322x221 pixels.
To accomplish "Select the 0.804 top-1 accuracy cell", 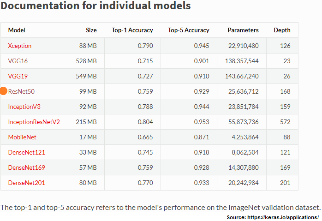I will [133, 122].
